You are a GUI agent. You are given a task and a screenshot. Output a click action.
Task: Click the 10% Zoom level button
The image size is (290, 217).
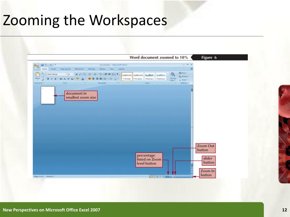pos(168,176)
